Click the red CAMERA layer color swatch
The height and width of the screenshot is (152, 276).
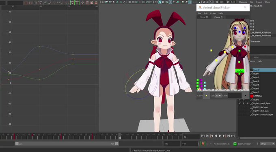252,96
